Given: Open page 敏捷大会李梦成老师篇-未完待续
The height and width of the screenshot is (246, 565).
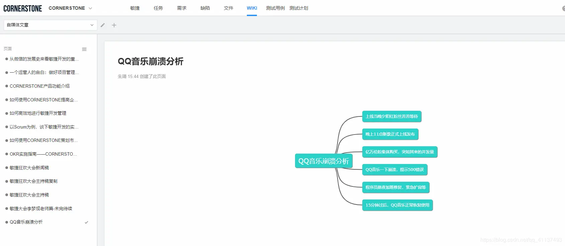Looking at the screenshot, I should [x=41, y=209].
